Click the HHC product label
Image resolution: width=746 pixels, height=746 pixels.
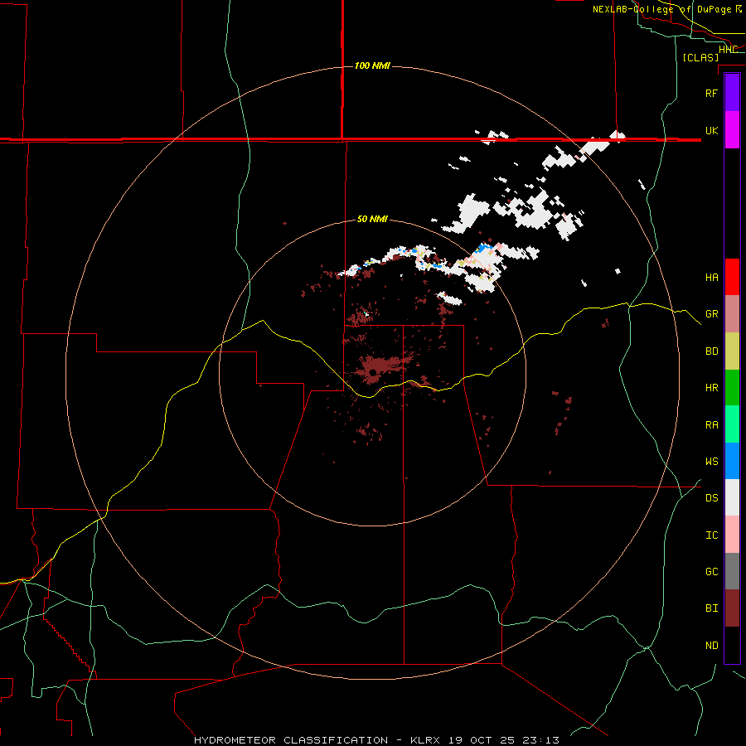click(728, 50)
